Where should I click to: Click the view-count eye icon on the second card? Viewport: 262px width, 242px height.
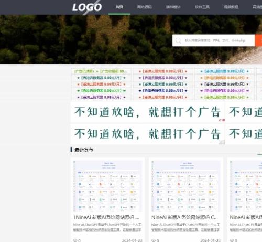coord(153,240)
